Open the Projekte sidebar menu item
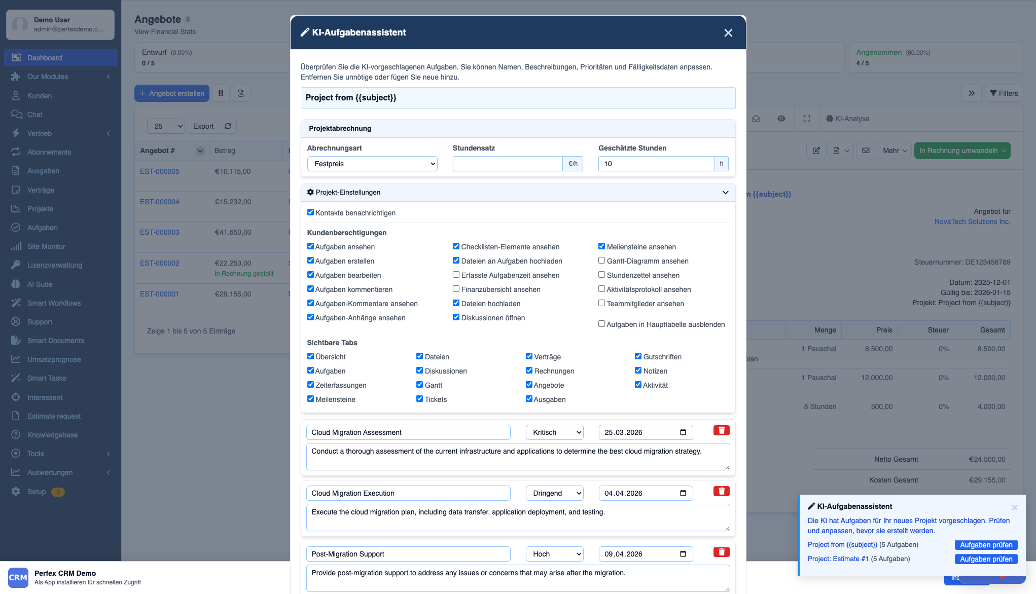This screenshot has height=594, width=1036. (x=40, y=209)
